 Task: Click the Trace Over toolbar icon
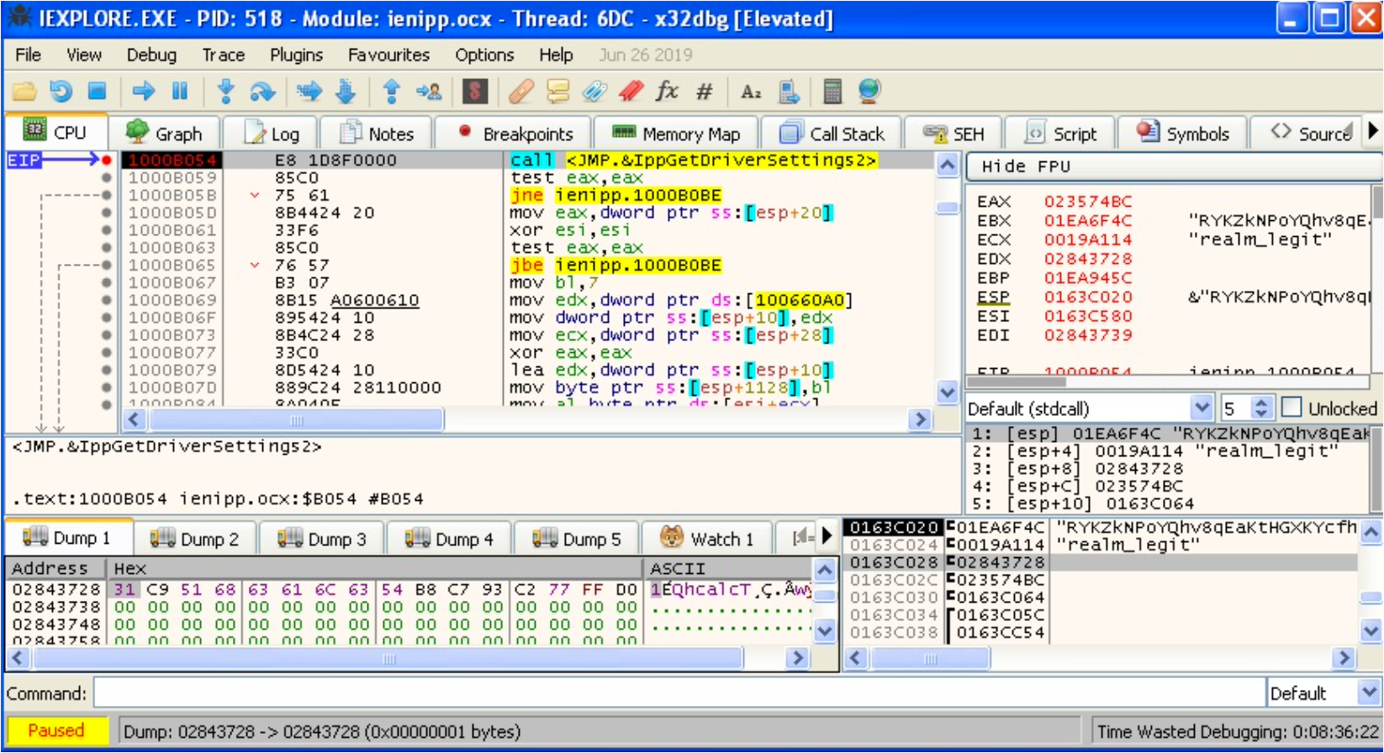346,91
